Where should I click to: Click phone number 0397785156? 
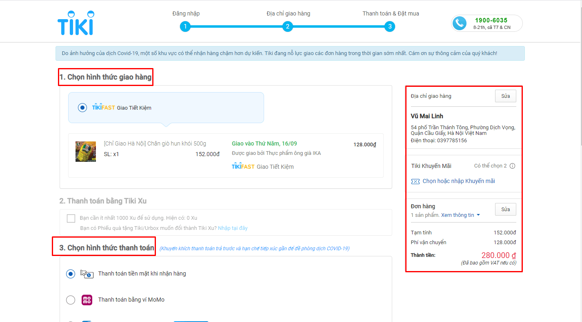(x=451, y=141)
